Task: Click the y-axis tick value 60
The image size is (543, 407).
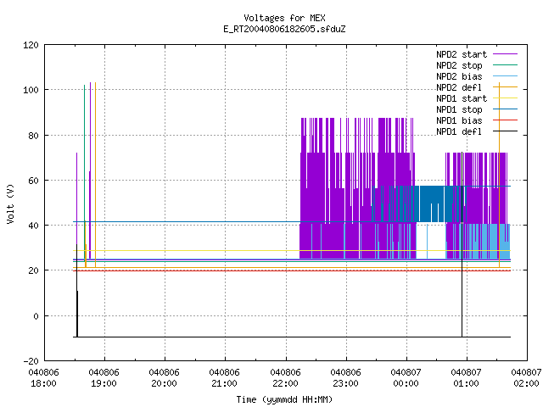Action: point(33,181)
